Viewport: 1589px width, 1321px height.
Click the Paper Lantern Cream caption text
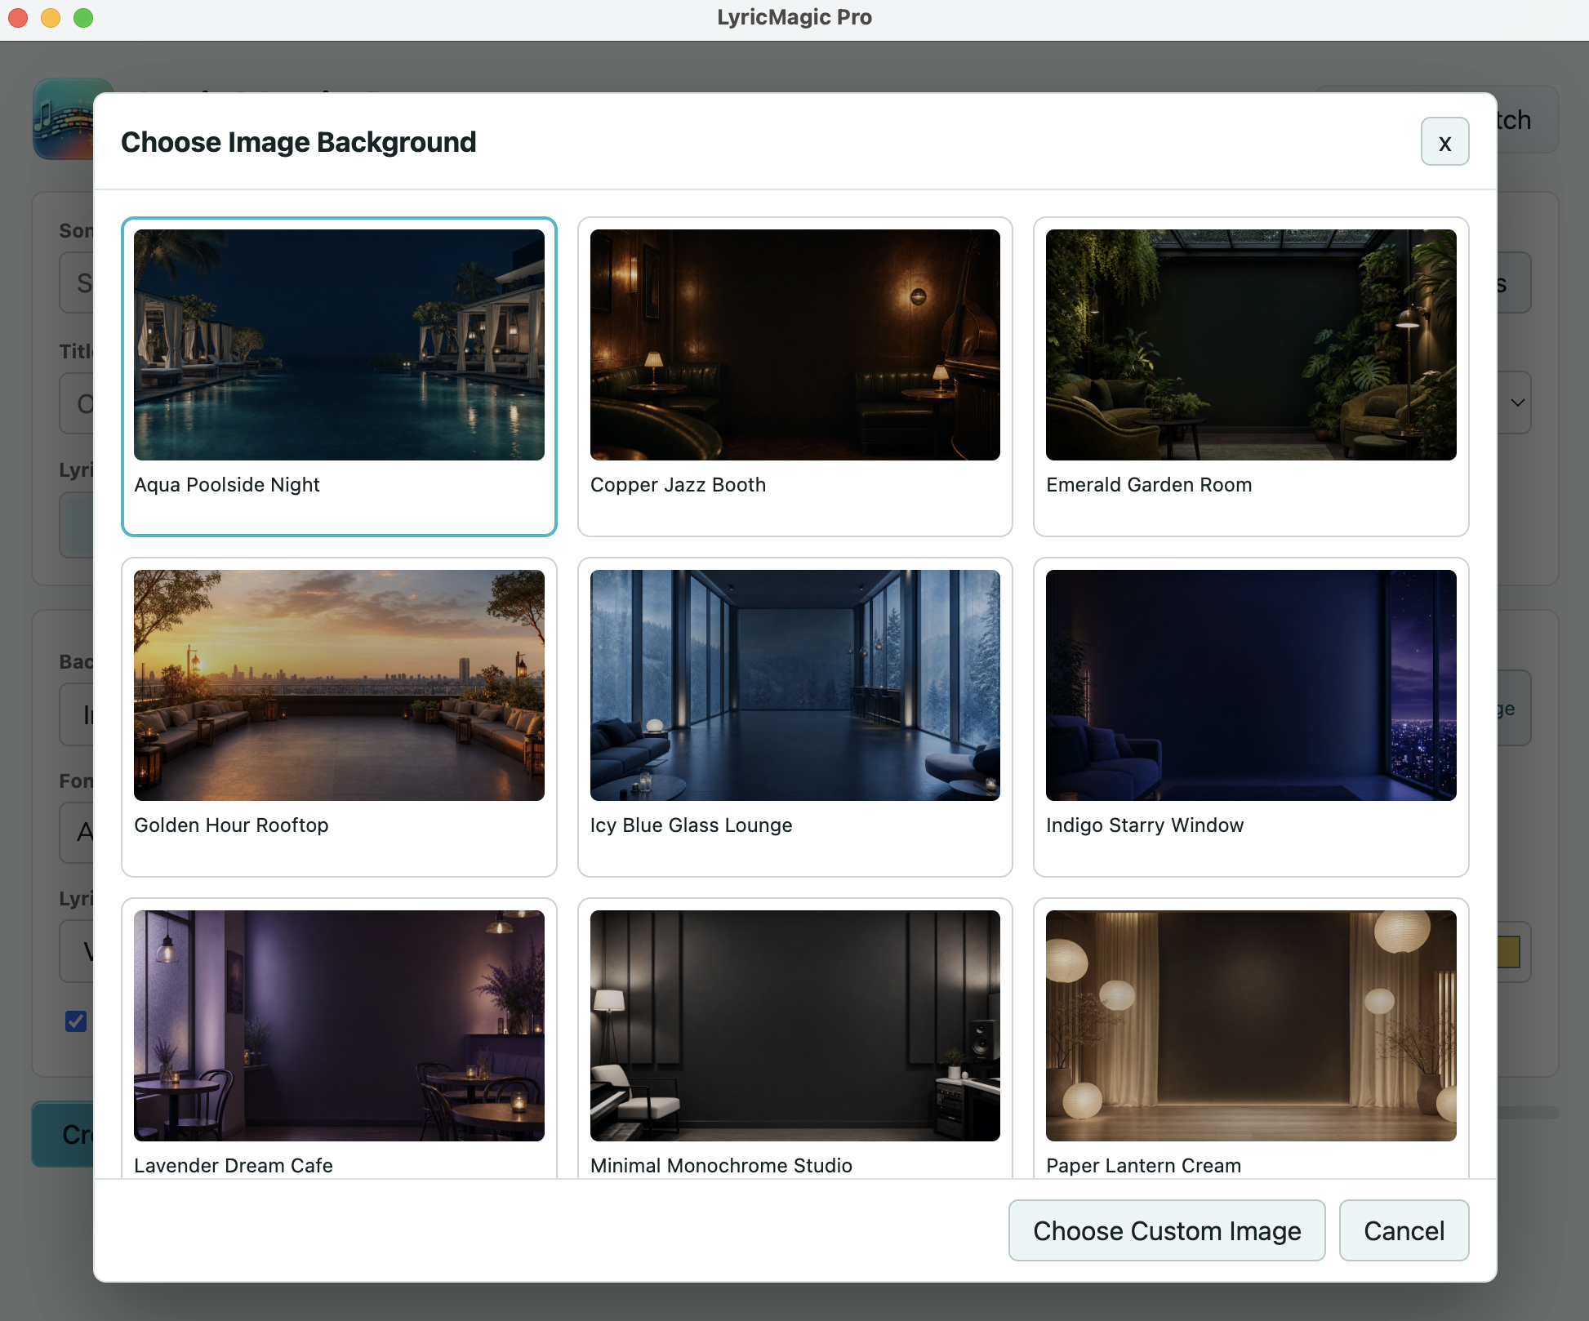(1143, 1166)
